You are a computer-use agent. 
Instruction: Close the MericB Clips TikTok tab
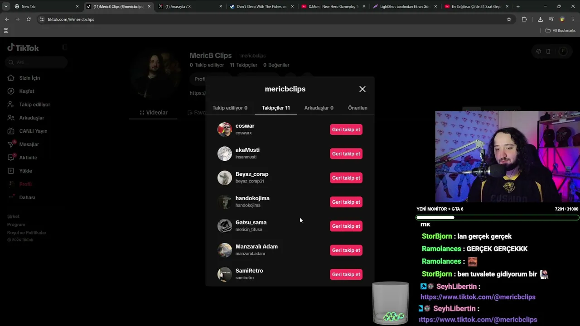point(149,6)
